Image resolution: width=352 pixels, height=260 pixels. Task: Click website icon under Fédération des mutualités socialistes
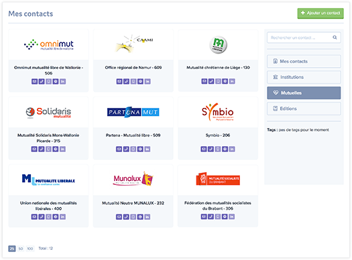coord(225,216)
